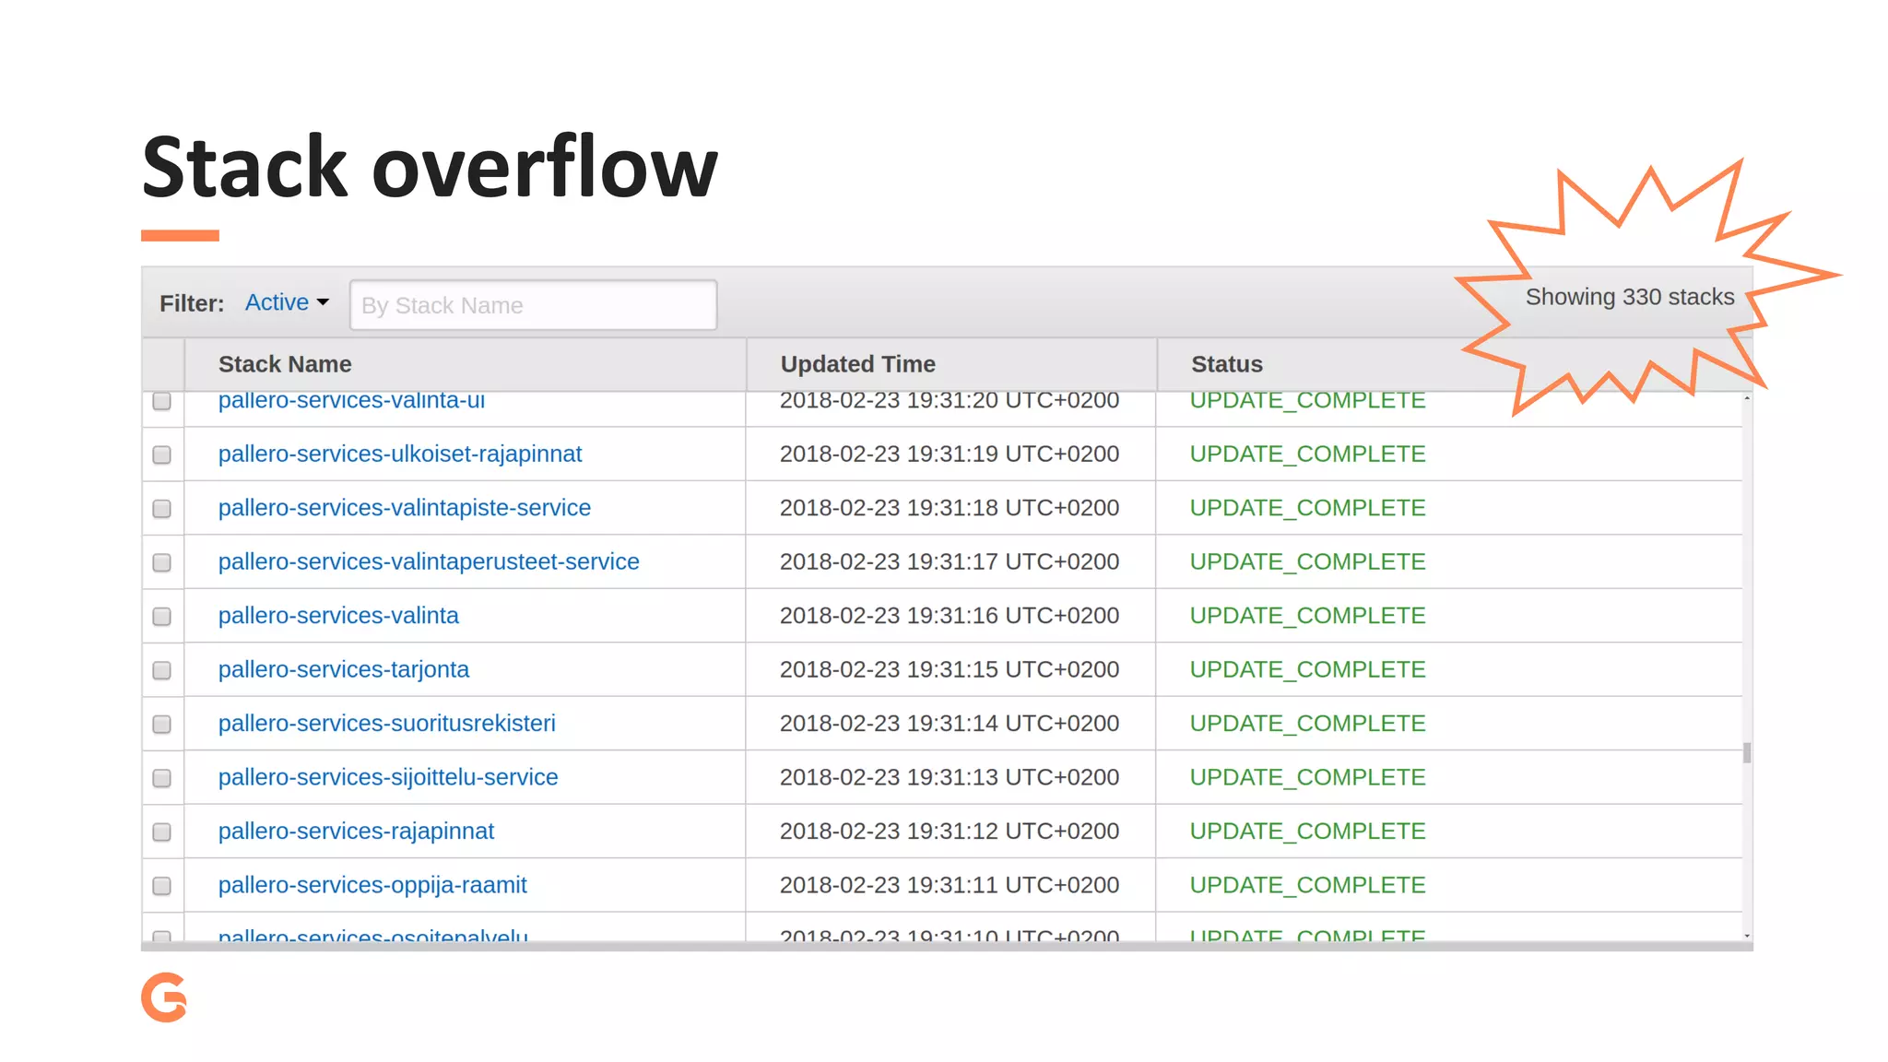Open the pallero-services-oppija-raamit stack
The height and width of the screenshot is (1062, 1888).
point(372,885)
